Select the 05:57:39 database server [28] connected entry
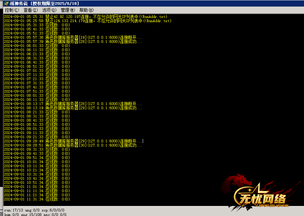This screenshot has height=216, width=304. [x=73, y=42]
